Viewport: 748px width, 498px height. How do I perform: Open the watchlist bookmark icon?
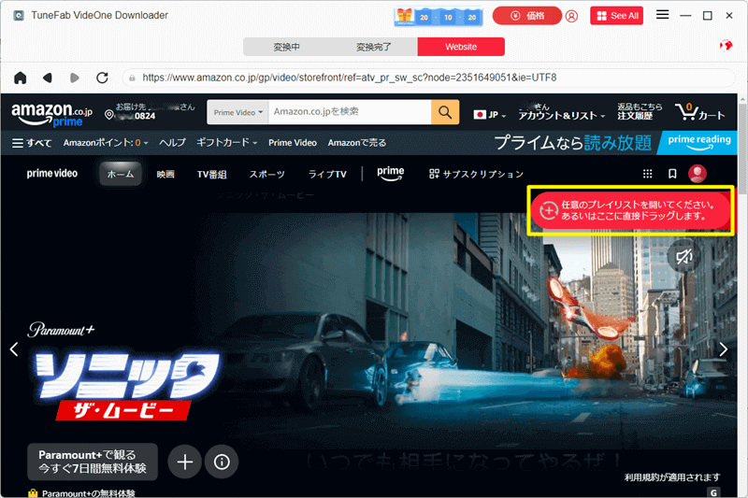click(672, 174)
